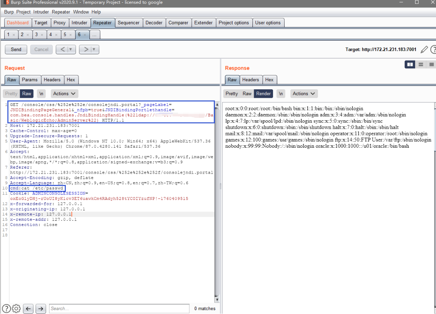Viewport: 436px width, 314px height.
Task: Open the Help menu
Action: click(x=96, y=12)
